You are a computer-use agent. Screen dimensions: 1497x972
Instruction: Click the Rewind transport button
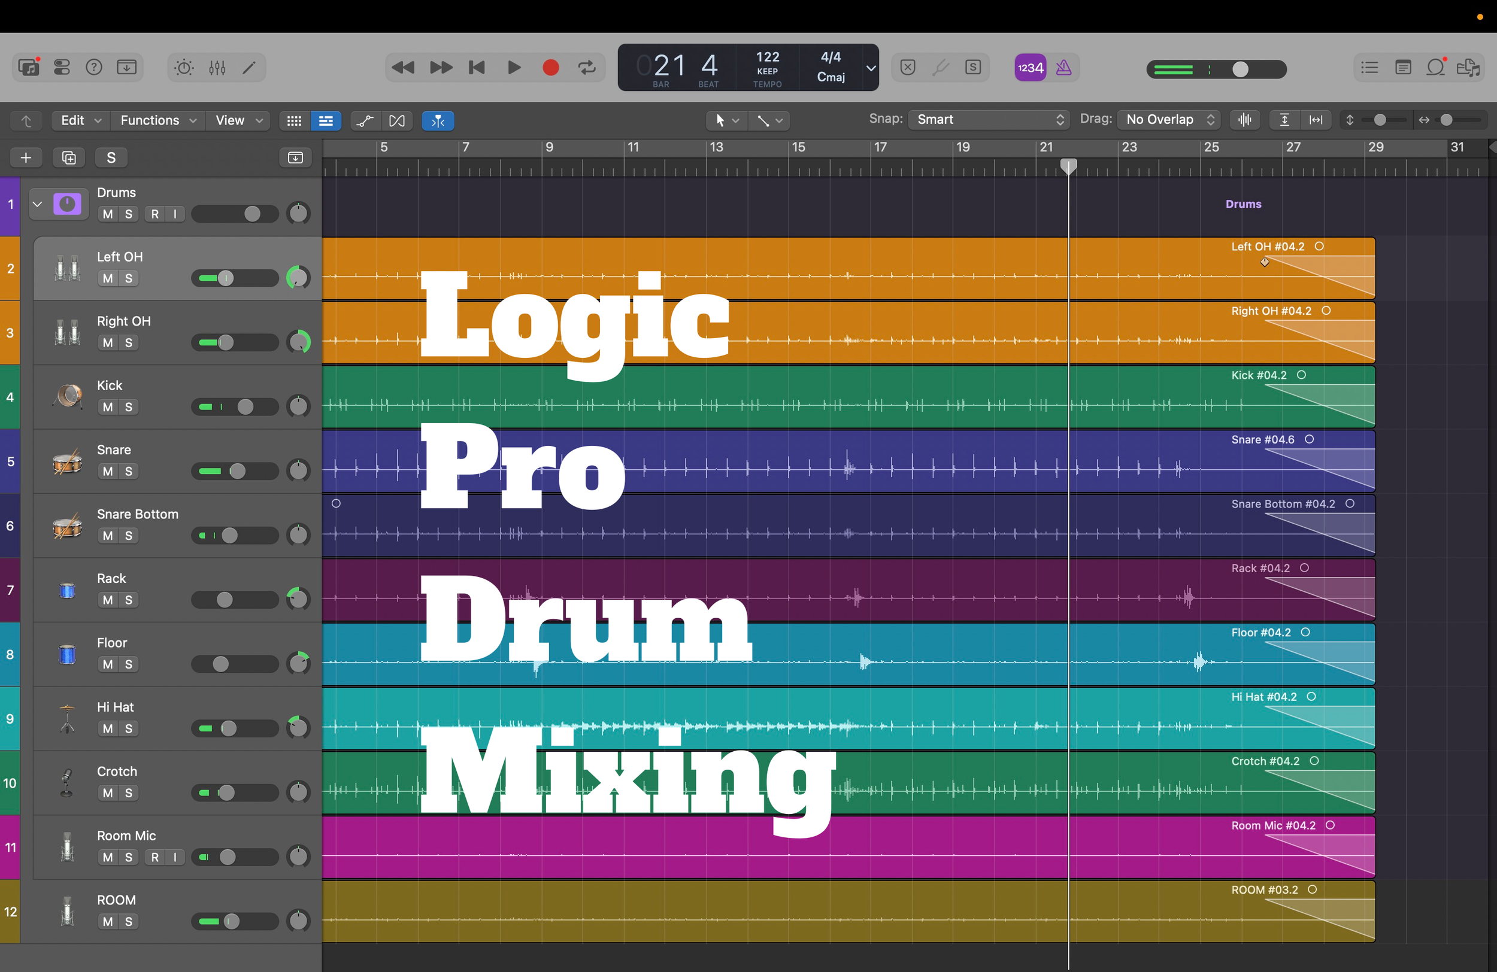[402, 67]
